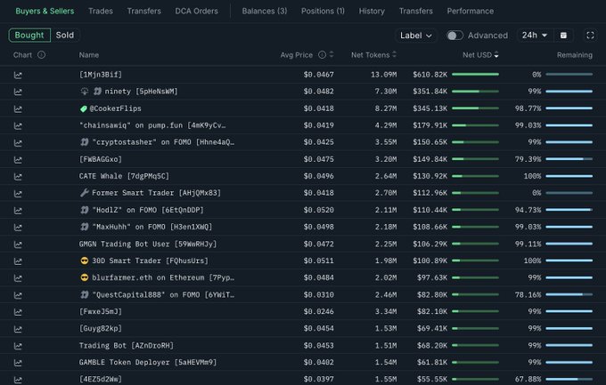Open chart for the CATE Whale row

[18, 177]
